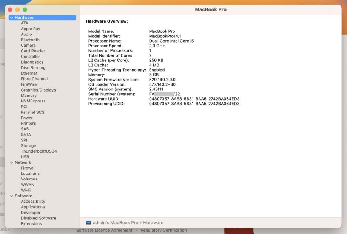
Task: Click the MacBookPro14,1 model identifier
Action: [x=165, y=36]
